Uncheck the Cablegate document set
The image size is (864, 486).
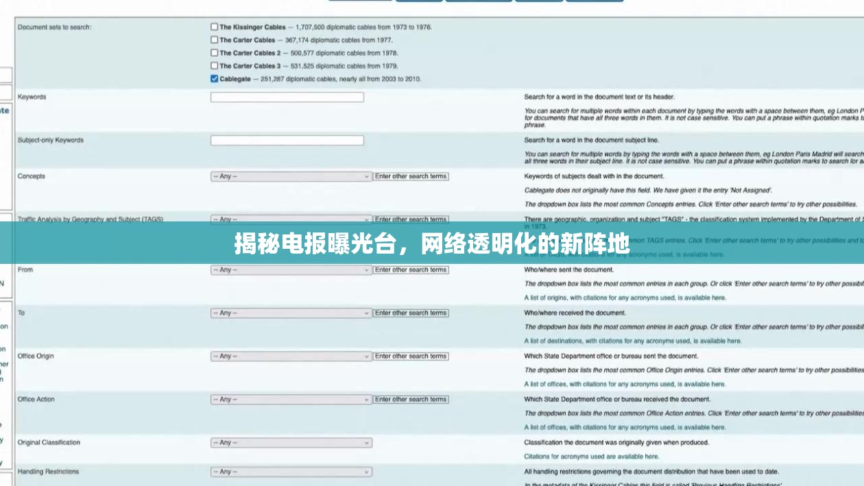215,79
